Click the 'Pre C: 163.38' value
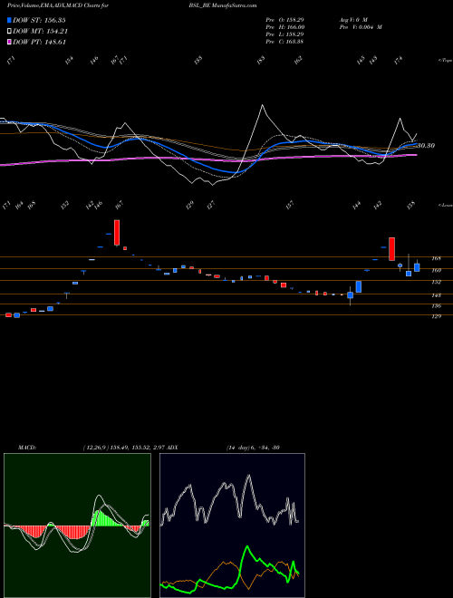453x598 pixels. [x=284, y=42]
